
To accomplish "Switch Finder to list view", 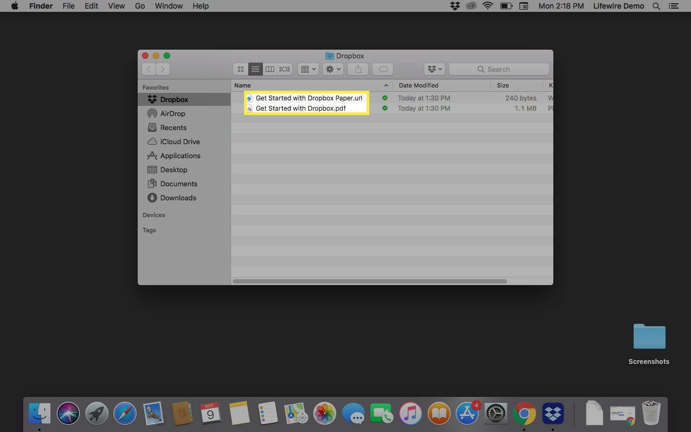I will coord(255,69).
